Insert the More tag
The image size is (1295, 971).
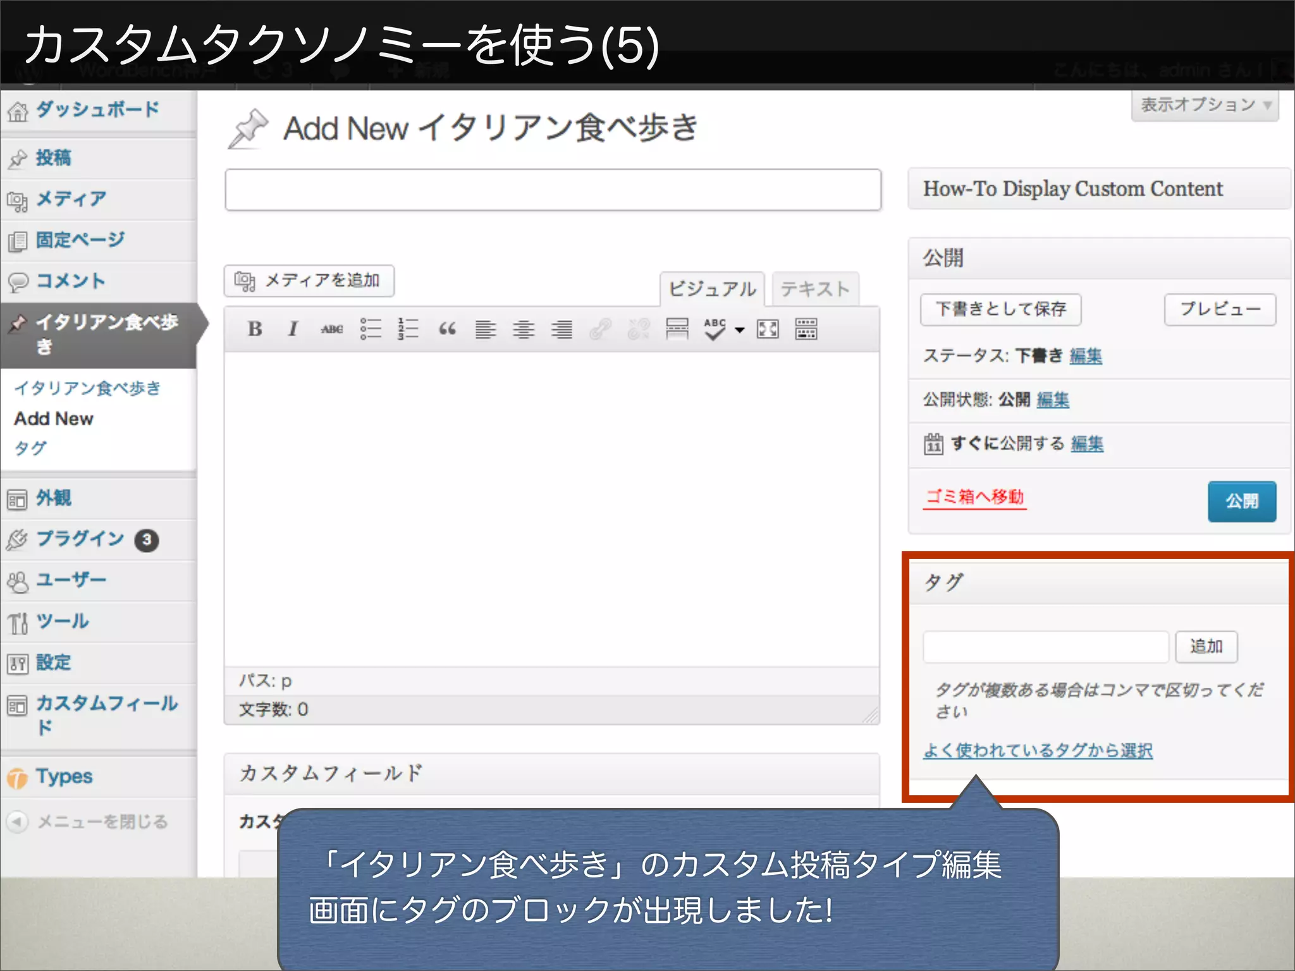tap(677, 329)
